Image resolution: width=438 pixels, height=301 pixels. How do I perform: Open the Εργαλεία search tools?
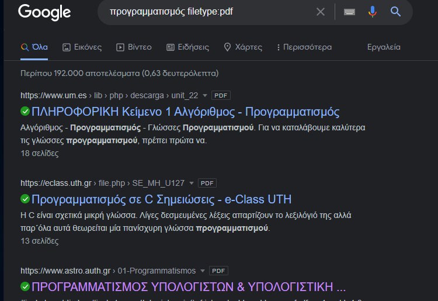click(384, 47)
